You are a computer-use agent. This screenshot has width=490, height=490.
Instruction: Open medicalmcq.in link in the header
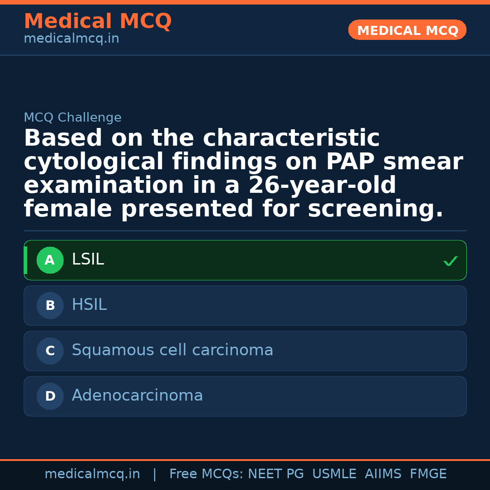coord(71,39)
